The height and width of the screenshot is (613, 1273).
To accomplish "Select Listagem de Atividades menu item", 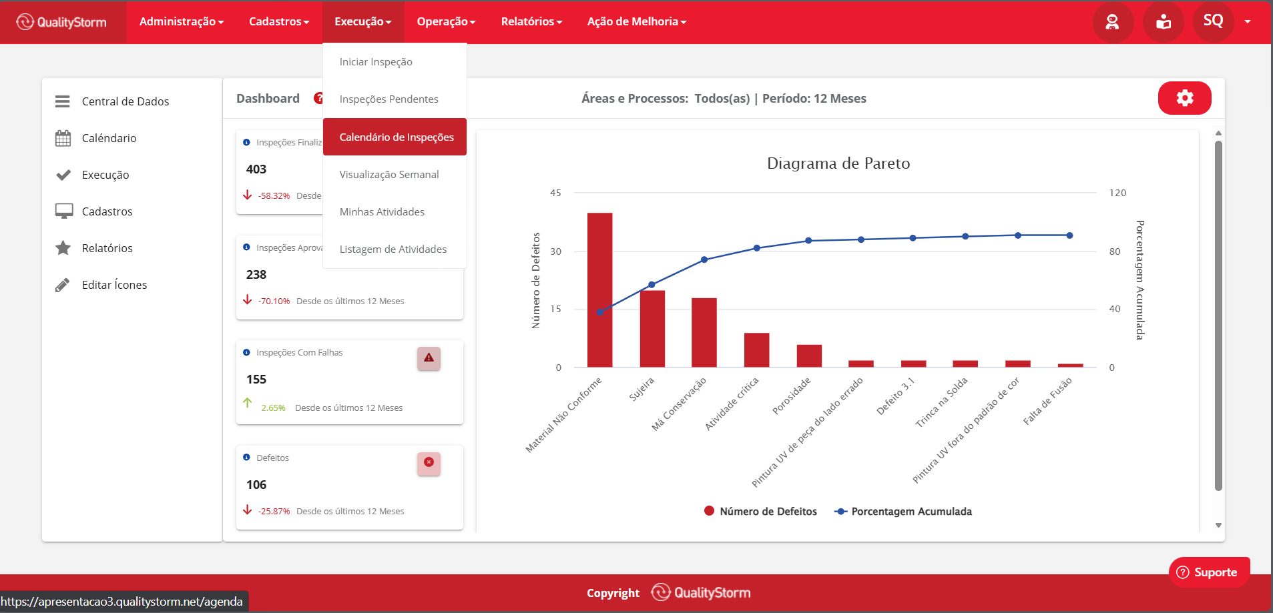I will pyautogui.click(x=395, y=249).
